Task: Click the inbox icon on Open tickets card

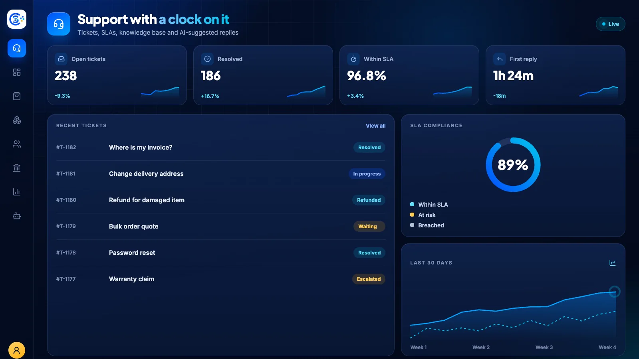Action: [x=61, y=59]
